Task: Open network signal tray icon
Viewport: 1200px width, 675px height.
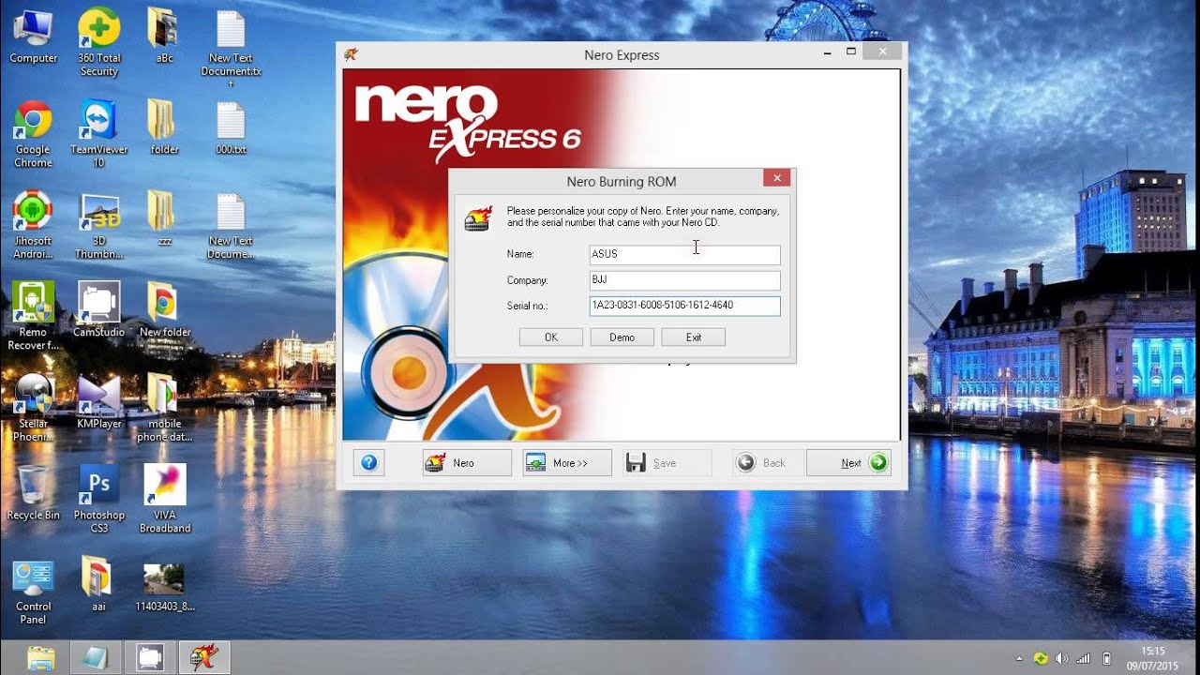Action: [1084, 658]
